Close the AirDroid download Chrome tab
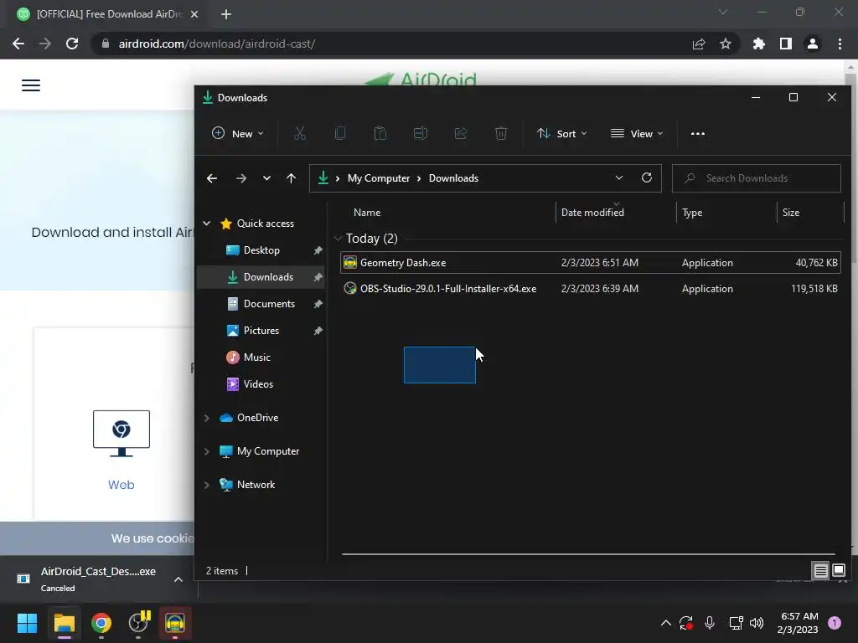 [194, 14]
